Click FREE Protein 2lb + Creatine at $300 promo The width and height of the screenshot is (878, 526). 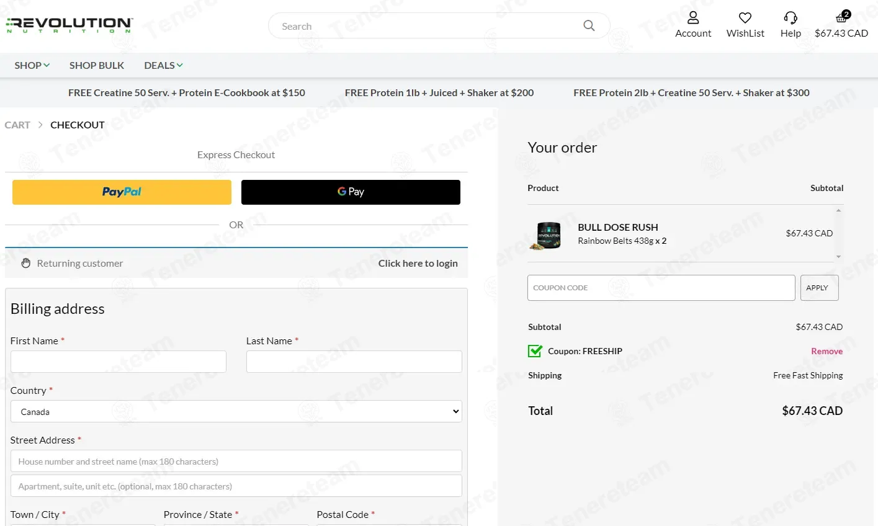(x=691, y=92)
